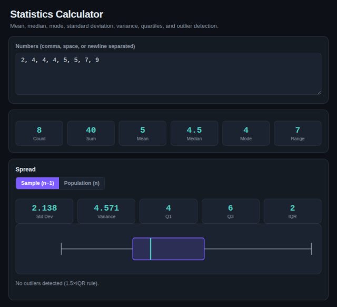Click the Mean value card
This screenshot has height=307, width=337.
(143, 133)
